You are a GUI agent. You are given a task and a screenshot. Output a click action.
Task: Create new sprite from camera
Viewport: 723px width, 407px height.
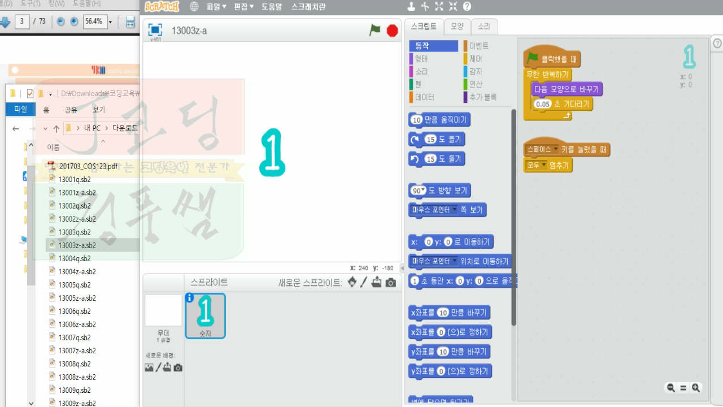(x=390, y=282)
